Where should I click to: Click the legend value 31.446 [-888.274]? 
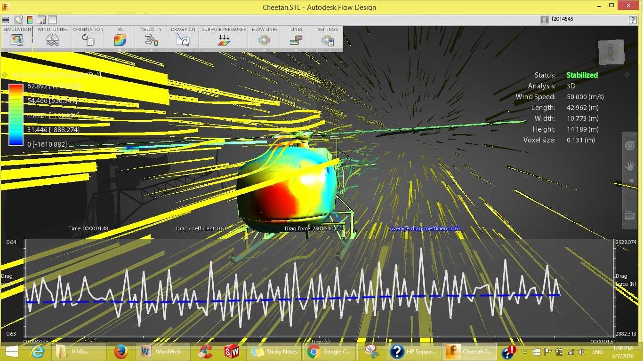[53, 130]
